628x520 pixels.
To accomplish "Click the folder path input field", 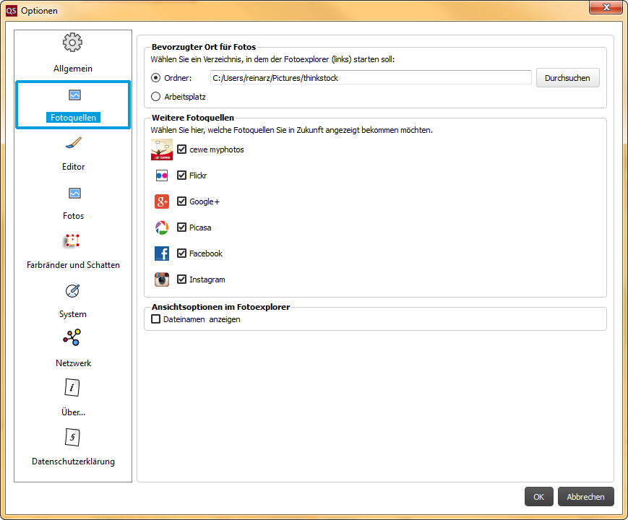I will click(x=370, y=78).
